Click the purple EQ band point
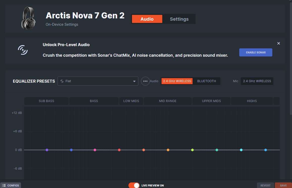Screen dimensions: 292x188 click(x=47, y=150)
